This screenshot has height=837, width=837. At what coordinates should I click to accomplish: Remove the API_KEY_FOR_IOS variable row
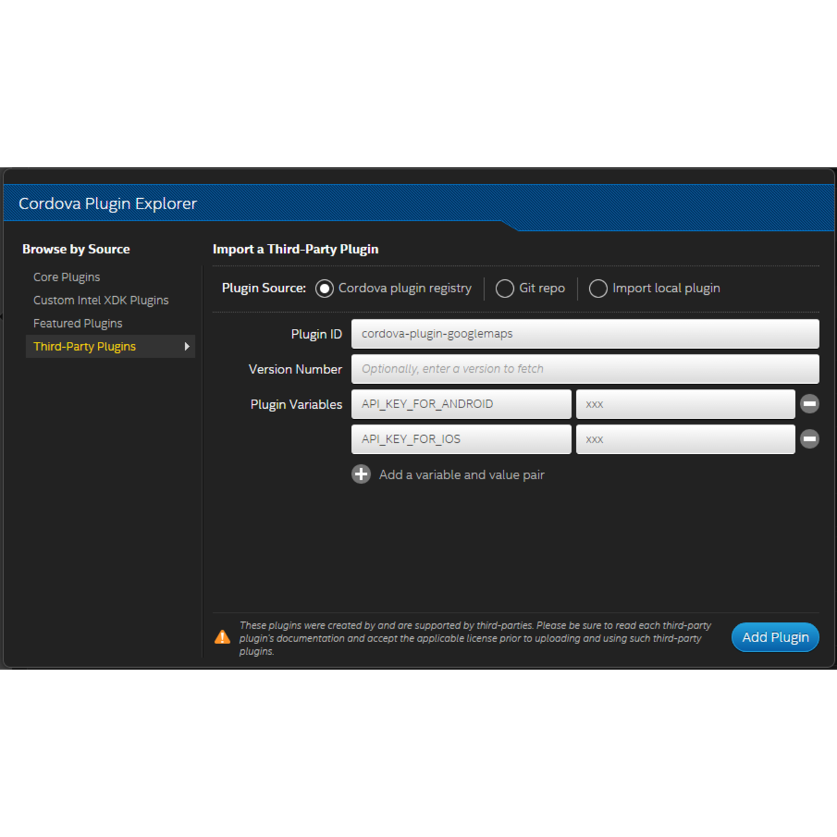click(x=810, y=439)
